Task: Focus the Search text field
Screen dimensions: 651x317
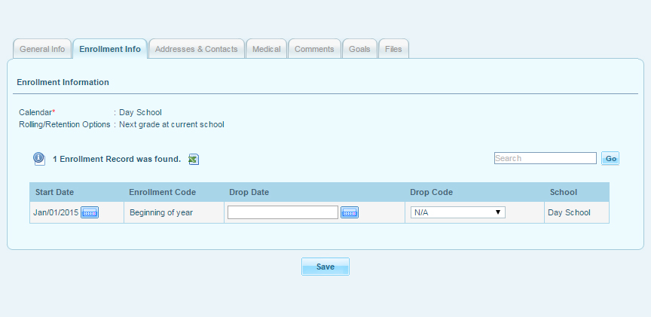Action: [x=545, y=159]
